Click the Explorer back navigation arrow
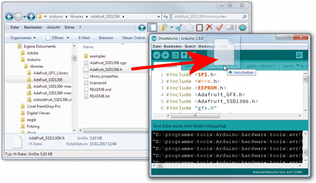This screenshot has height=183, width=316. pos(10,17)
